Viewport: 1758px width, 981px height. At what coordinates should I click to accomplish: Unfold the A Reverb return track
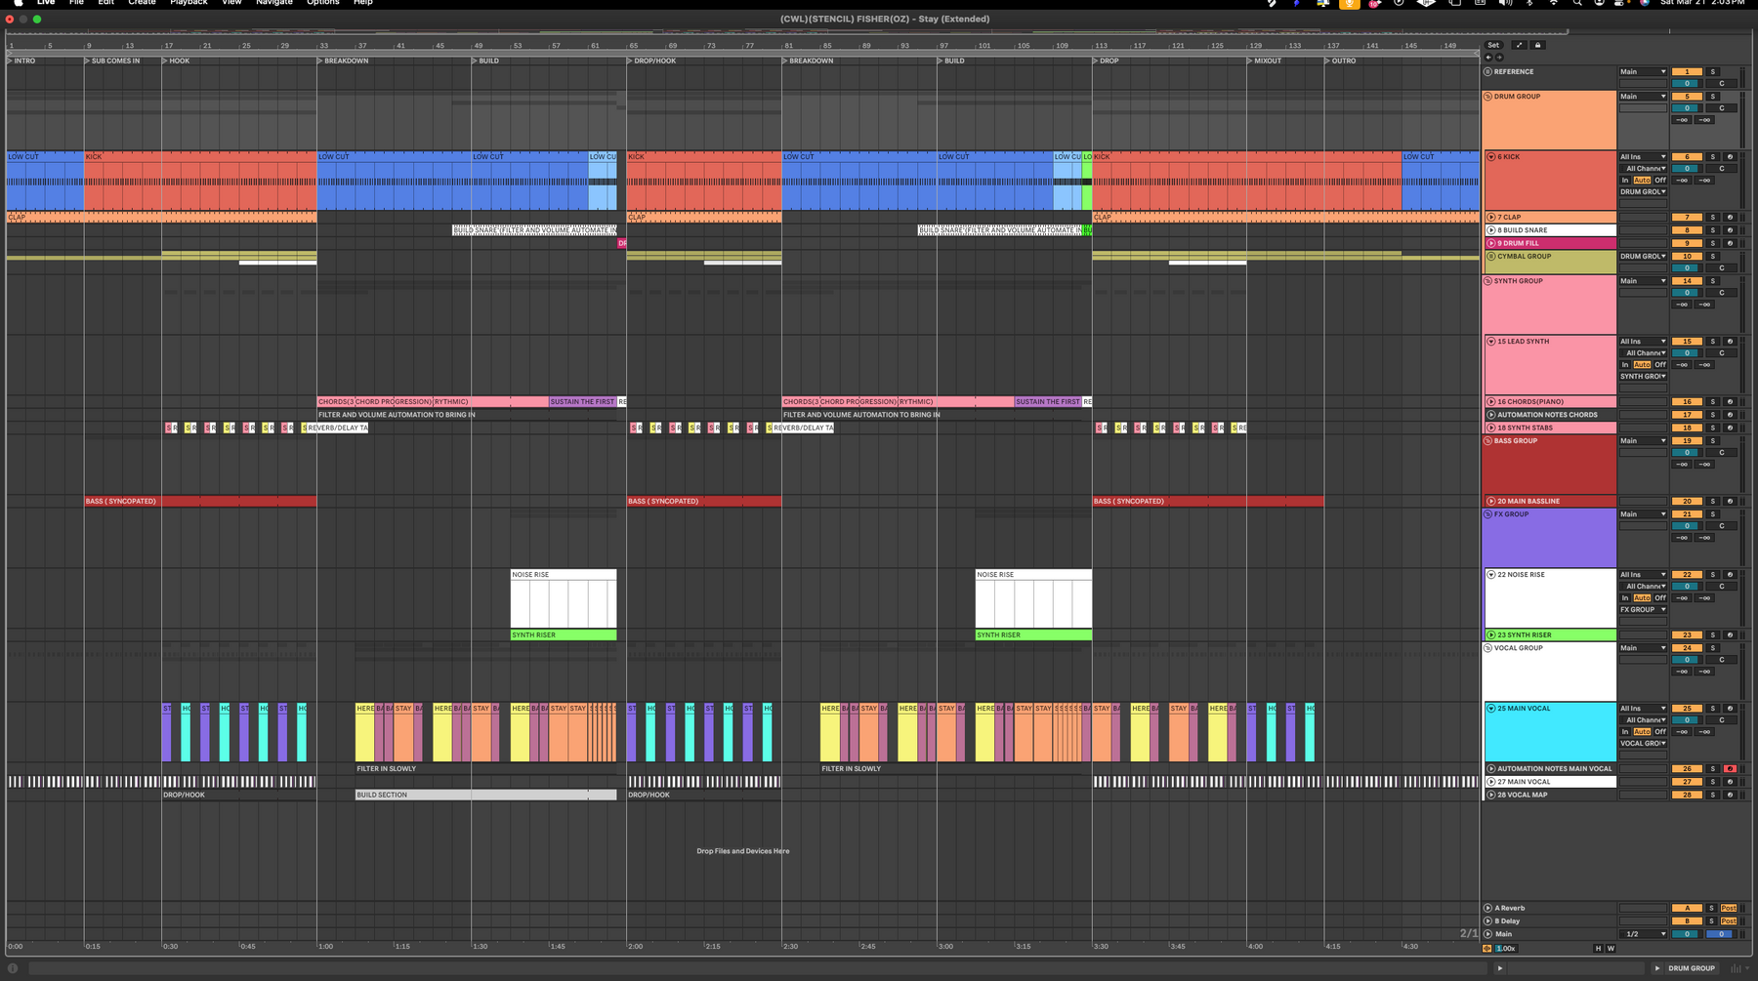(1487, 908)
